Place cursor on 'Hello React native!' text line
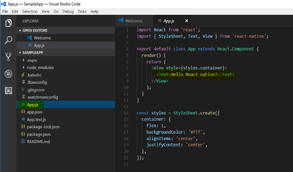The height and width of the screenshot is (172, 293). 195,74
